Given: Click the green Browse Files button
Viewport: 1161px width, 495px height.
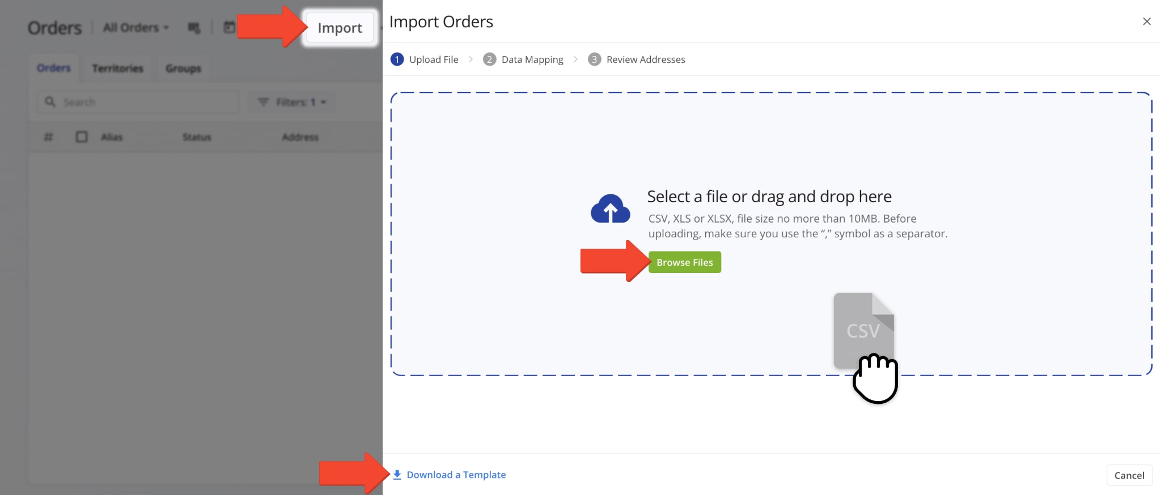Looking at the screenshot, I should pos(685,262).
